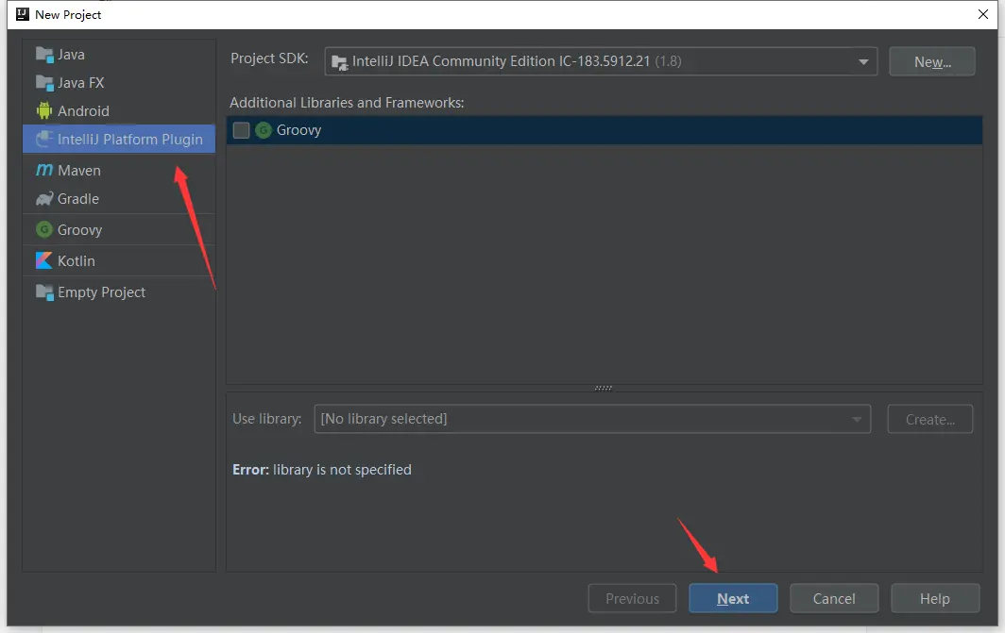Image resolution: width=1005 pixels, height=633 pixels.
Task: Close the New Project dialog
Action: pyautogui.click(x=983, y=14)
